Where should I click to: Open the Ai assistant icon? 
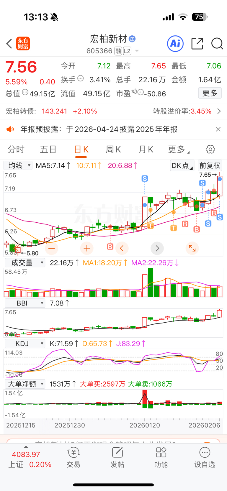(x=175, y=44)
